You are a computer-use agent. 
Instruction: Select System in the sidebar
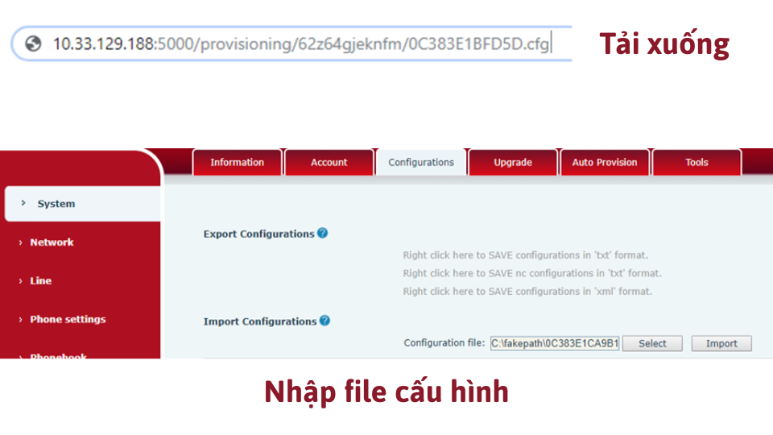click(82, 204)
